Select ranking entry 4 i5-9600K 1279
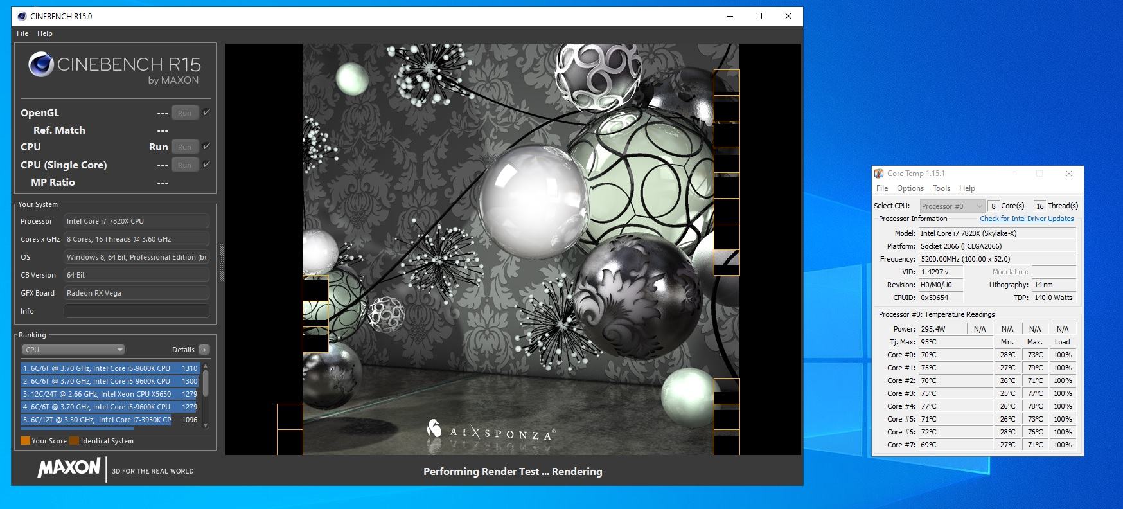 tap(109, 407)
